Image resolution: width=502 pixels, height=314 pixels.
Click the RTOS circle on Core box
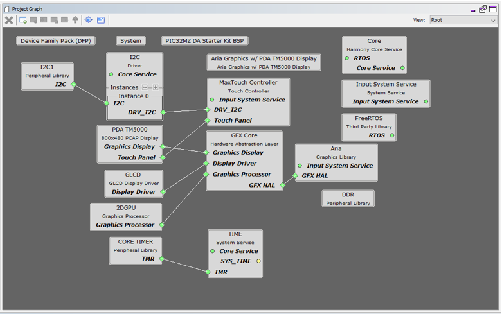pyautogui.click(x=346, y=58)
